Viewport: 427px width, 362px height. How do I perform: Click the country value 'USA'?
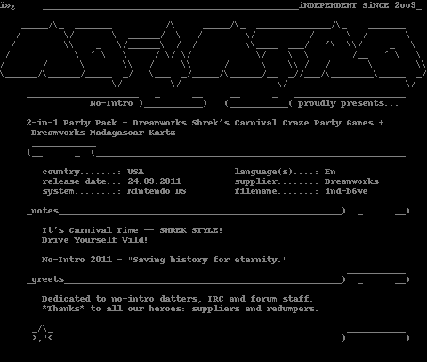[x=135, y=172]
